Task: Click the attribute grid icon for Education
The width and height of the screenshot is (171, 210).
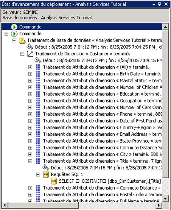Action: click(x=38, y=94)
